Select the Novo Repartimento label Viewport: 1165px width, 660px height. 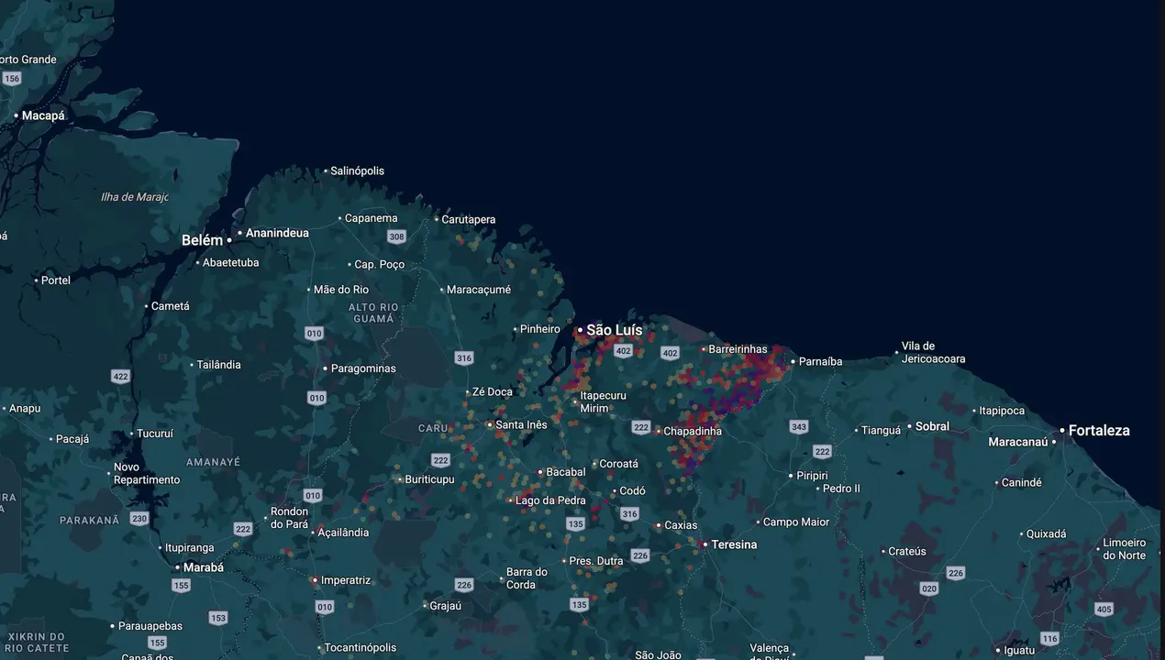point(147,474)
